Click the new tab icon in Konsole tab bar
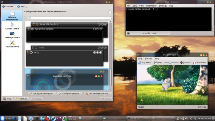Viewport: 215px width, 121px height. pos(128,33)
